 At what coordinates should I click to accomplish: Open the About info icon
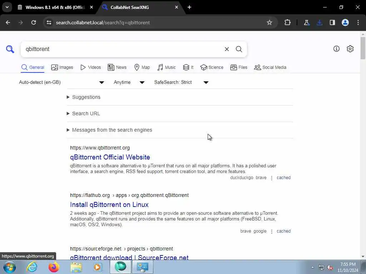click(x=336, y=49)
